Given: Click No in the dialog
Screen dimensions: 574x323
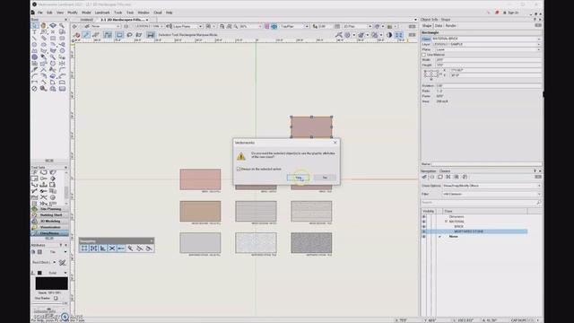Looking at the screenshot, I should pyautogui.click(x=325, y=178).
